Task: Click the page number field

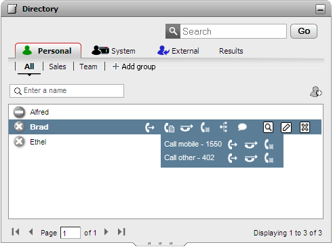Action: [x=71, y=233]
